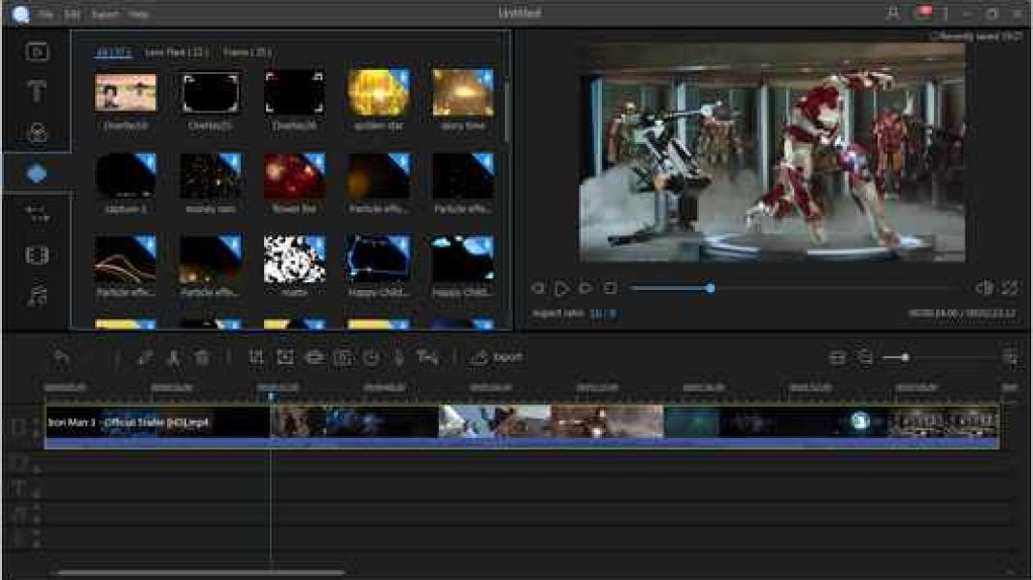Step to the next frame

click(585, 288)
